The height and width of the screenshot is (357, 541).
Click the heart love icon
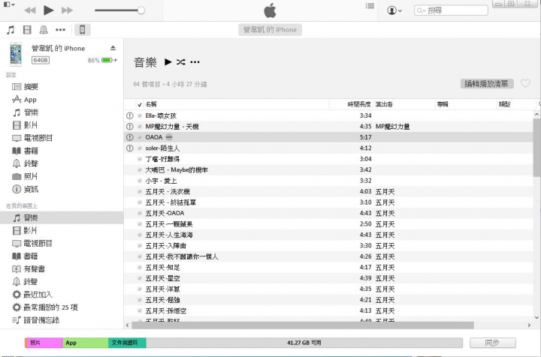pos(525,84)
